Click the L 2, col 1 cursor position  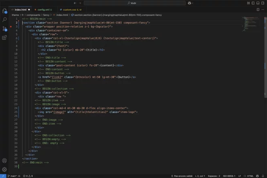200,176
